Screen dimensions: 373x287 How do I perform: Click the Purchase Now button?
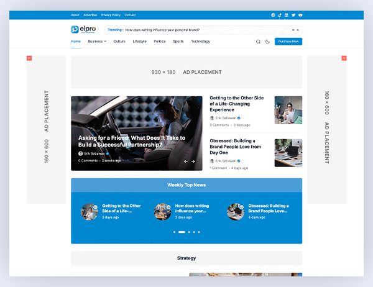[288, 42]
